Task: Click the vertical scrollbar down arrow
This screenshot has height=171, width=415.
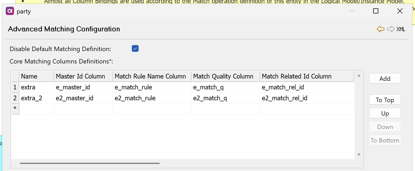Action: (x=359, y=154)
